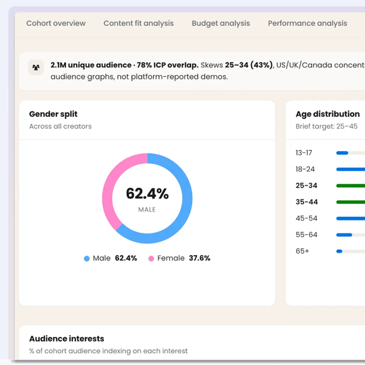Screen dimensions: 365x365
Task: Click the 'Across all creators' subtitle
Action: click(x=60, y=126)
